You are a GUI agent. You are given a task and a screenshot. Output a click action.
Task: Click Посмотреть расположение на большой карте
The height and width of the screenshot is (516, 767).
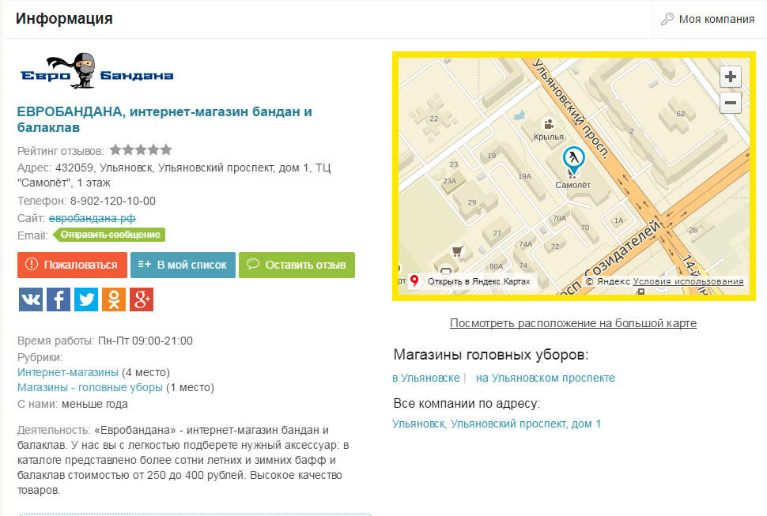[x=573, y=323]
